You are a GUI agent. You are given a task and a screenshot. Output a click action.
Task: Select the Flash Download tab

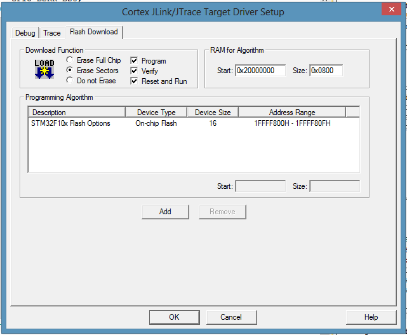[94, 32]
